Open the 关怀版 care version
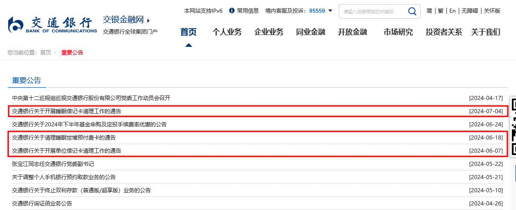The image size is (516, 210). coord(492,11)
